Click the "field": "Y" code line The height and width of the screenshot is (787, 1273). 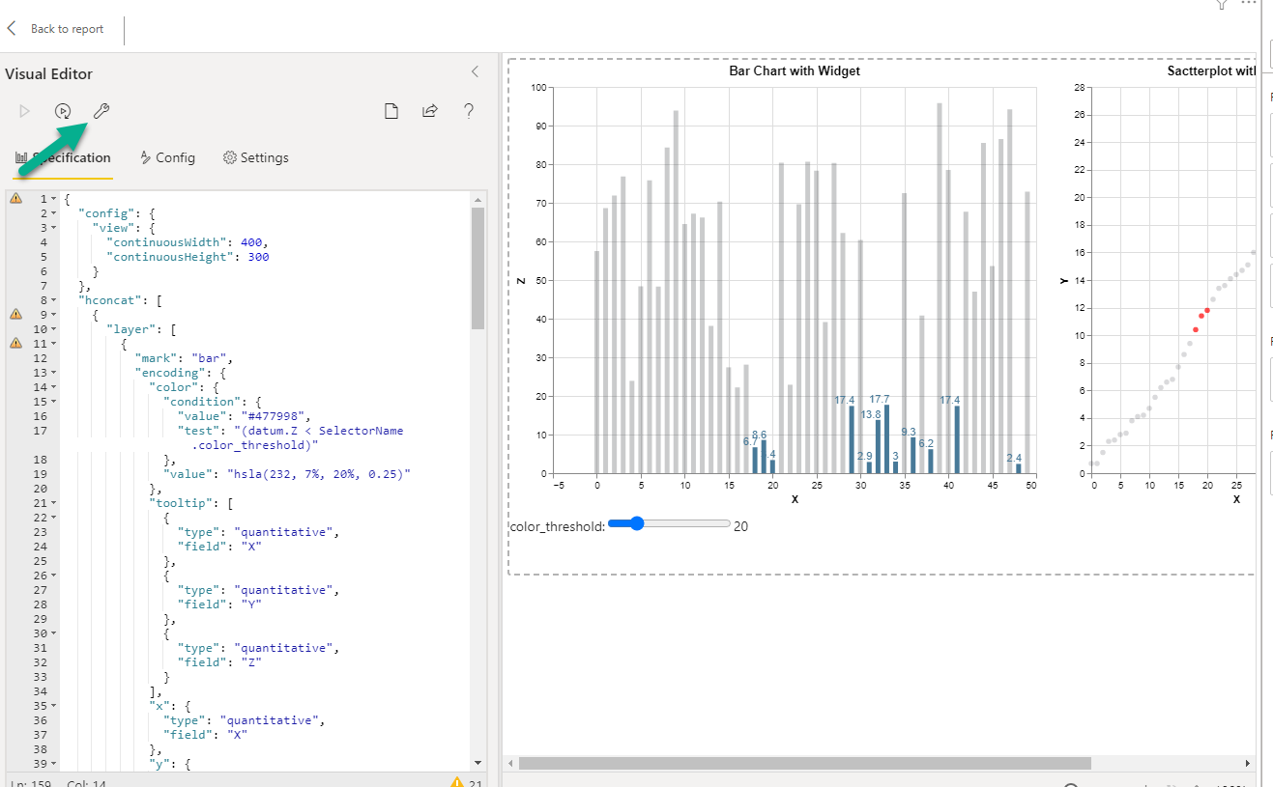[220, 604]
